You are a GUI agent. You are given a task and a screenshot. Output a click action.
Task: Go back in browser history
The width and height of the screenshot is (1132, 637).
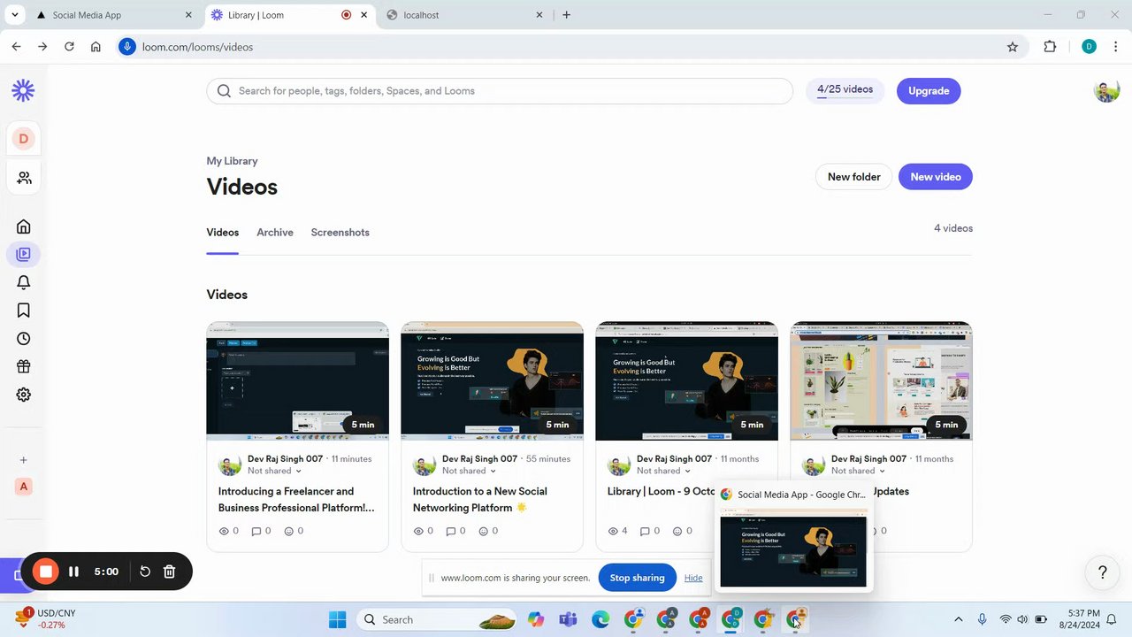(16, 47)
